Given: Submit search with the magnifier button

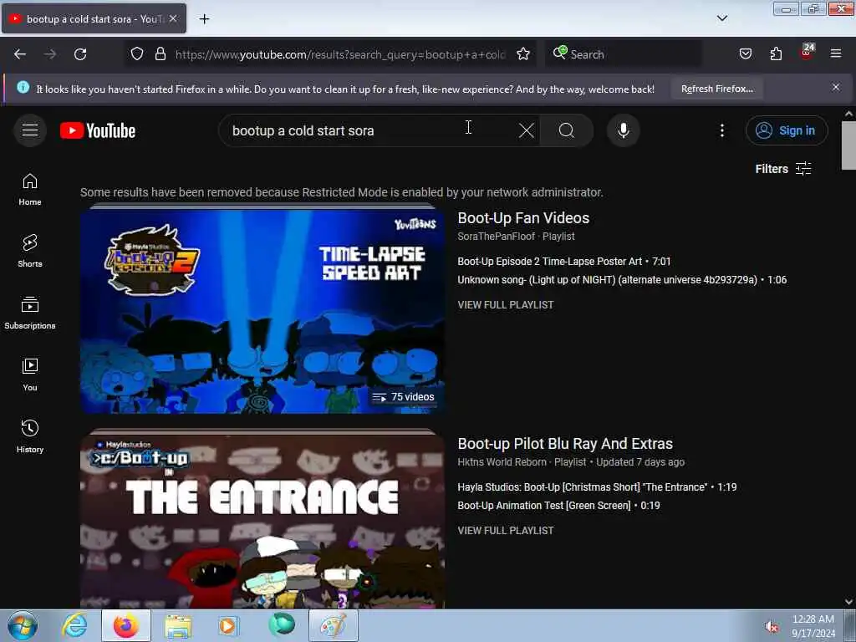Looking at the screenshot, I should pyautogui.click(x=566, y=130).
